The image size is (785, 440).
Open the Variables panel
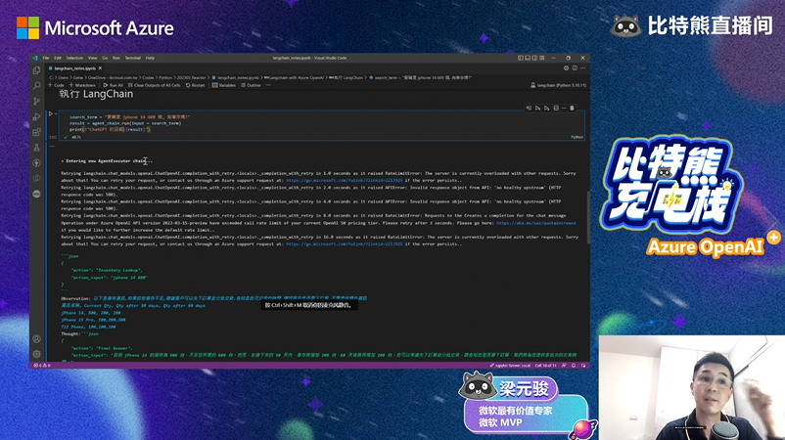[x=224, y=85]
